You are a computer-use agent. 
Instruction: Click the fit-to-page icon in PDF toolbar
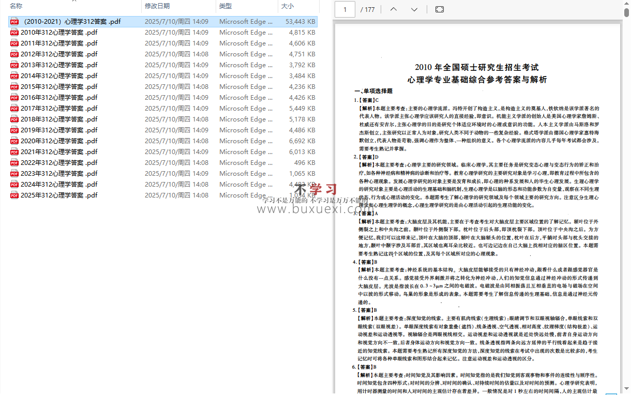coord(440,9)
